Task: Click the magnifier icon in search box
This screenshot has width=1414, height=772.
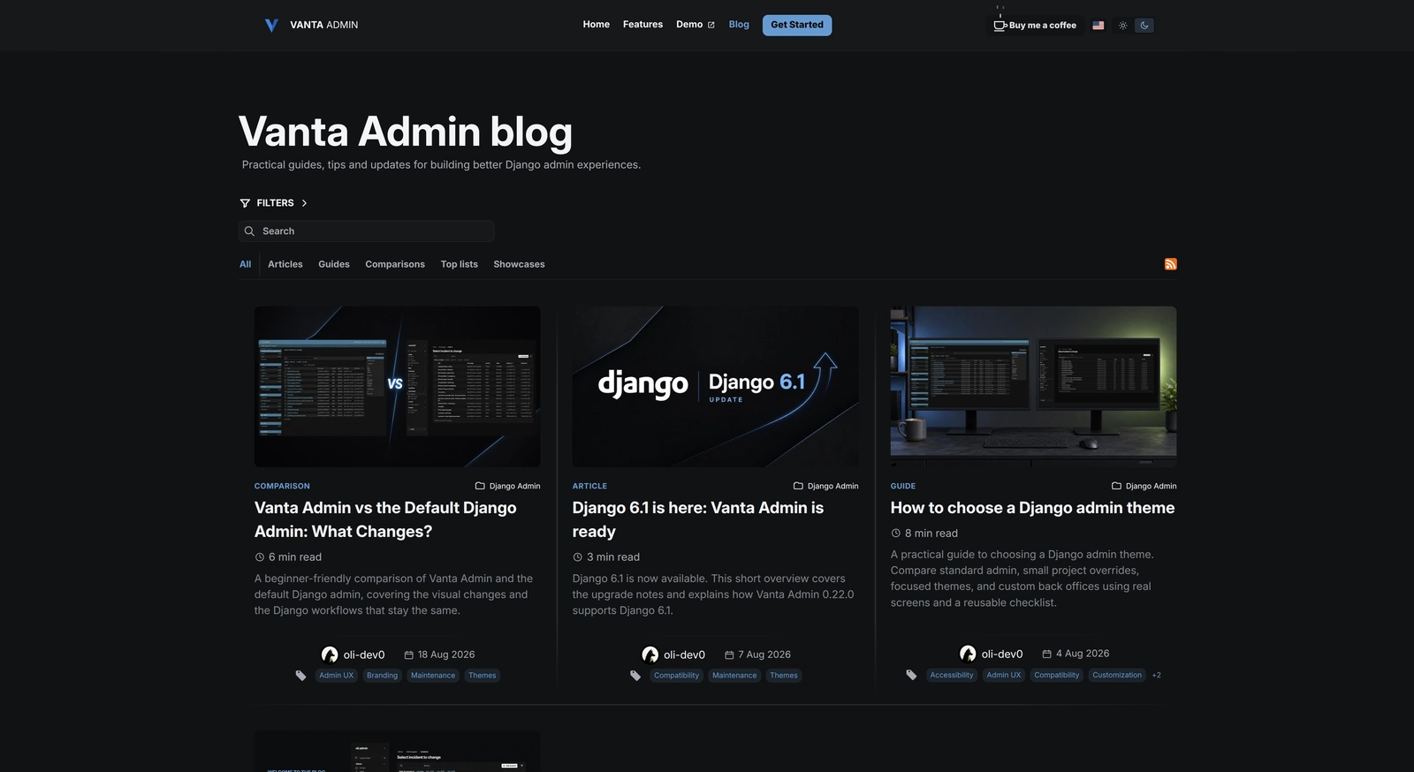Action: pyautogui.click(x=249, y=231)
